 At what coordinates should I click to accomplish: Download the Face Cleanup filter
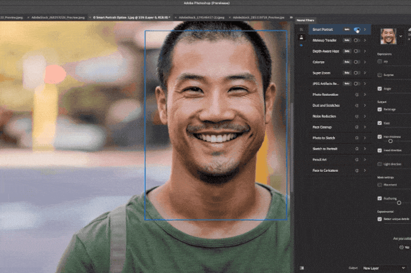tap(356, 127)
